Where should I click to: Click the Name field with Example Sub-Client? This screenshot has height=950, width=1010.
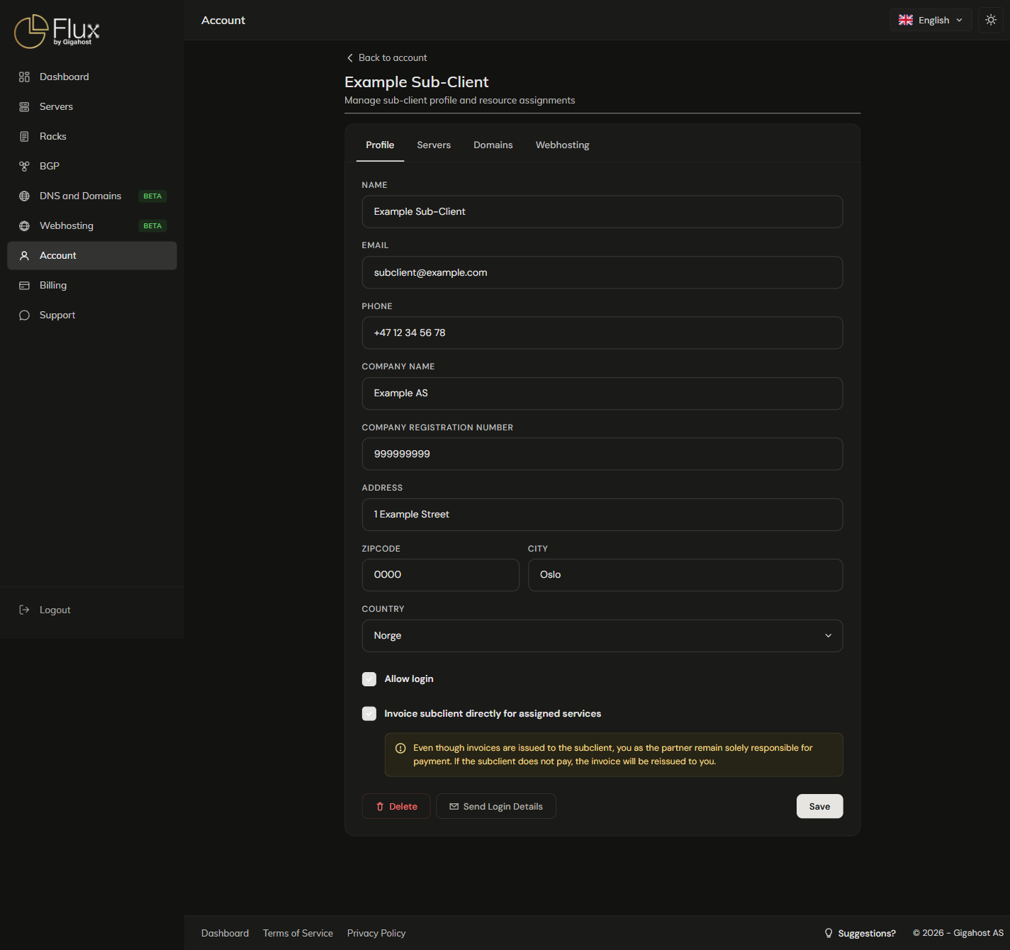602,212
